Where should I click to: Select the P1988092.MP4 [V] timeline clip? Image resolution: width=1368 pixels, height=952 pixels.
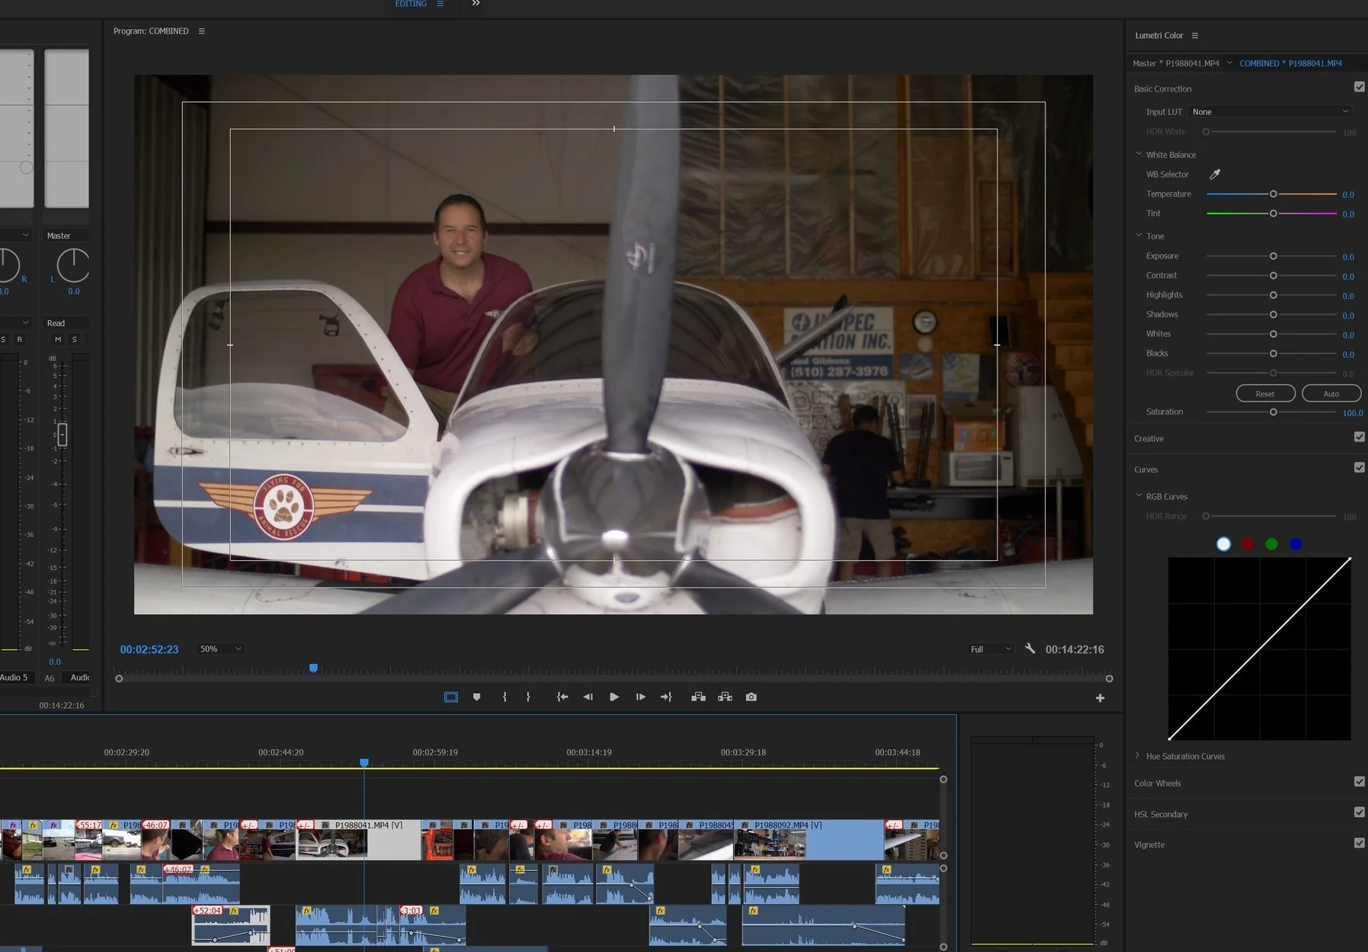coord(809,840)
